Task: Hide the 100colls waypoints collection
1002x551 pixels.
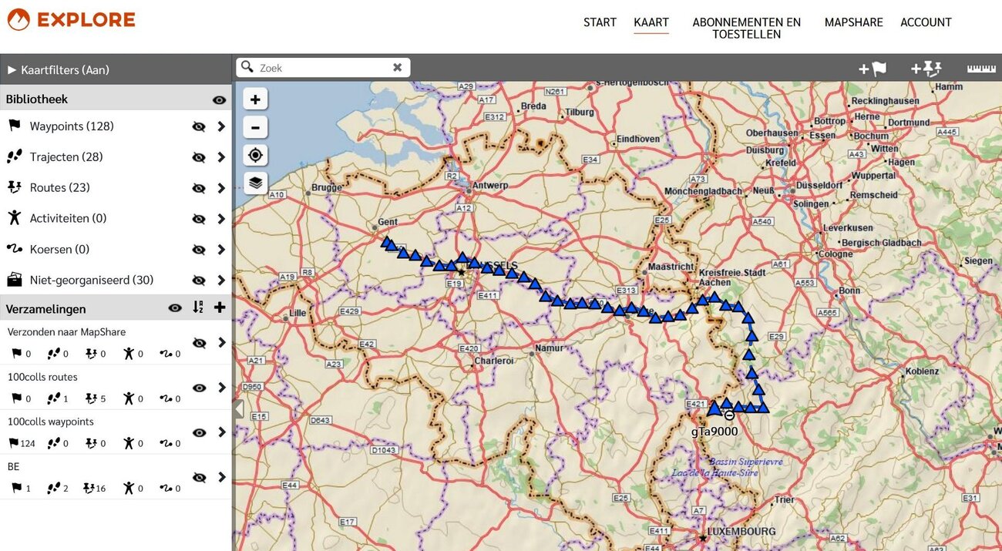Action: tap(199, 432)
